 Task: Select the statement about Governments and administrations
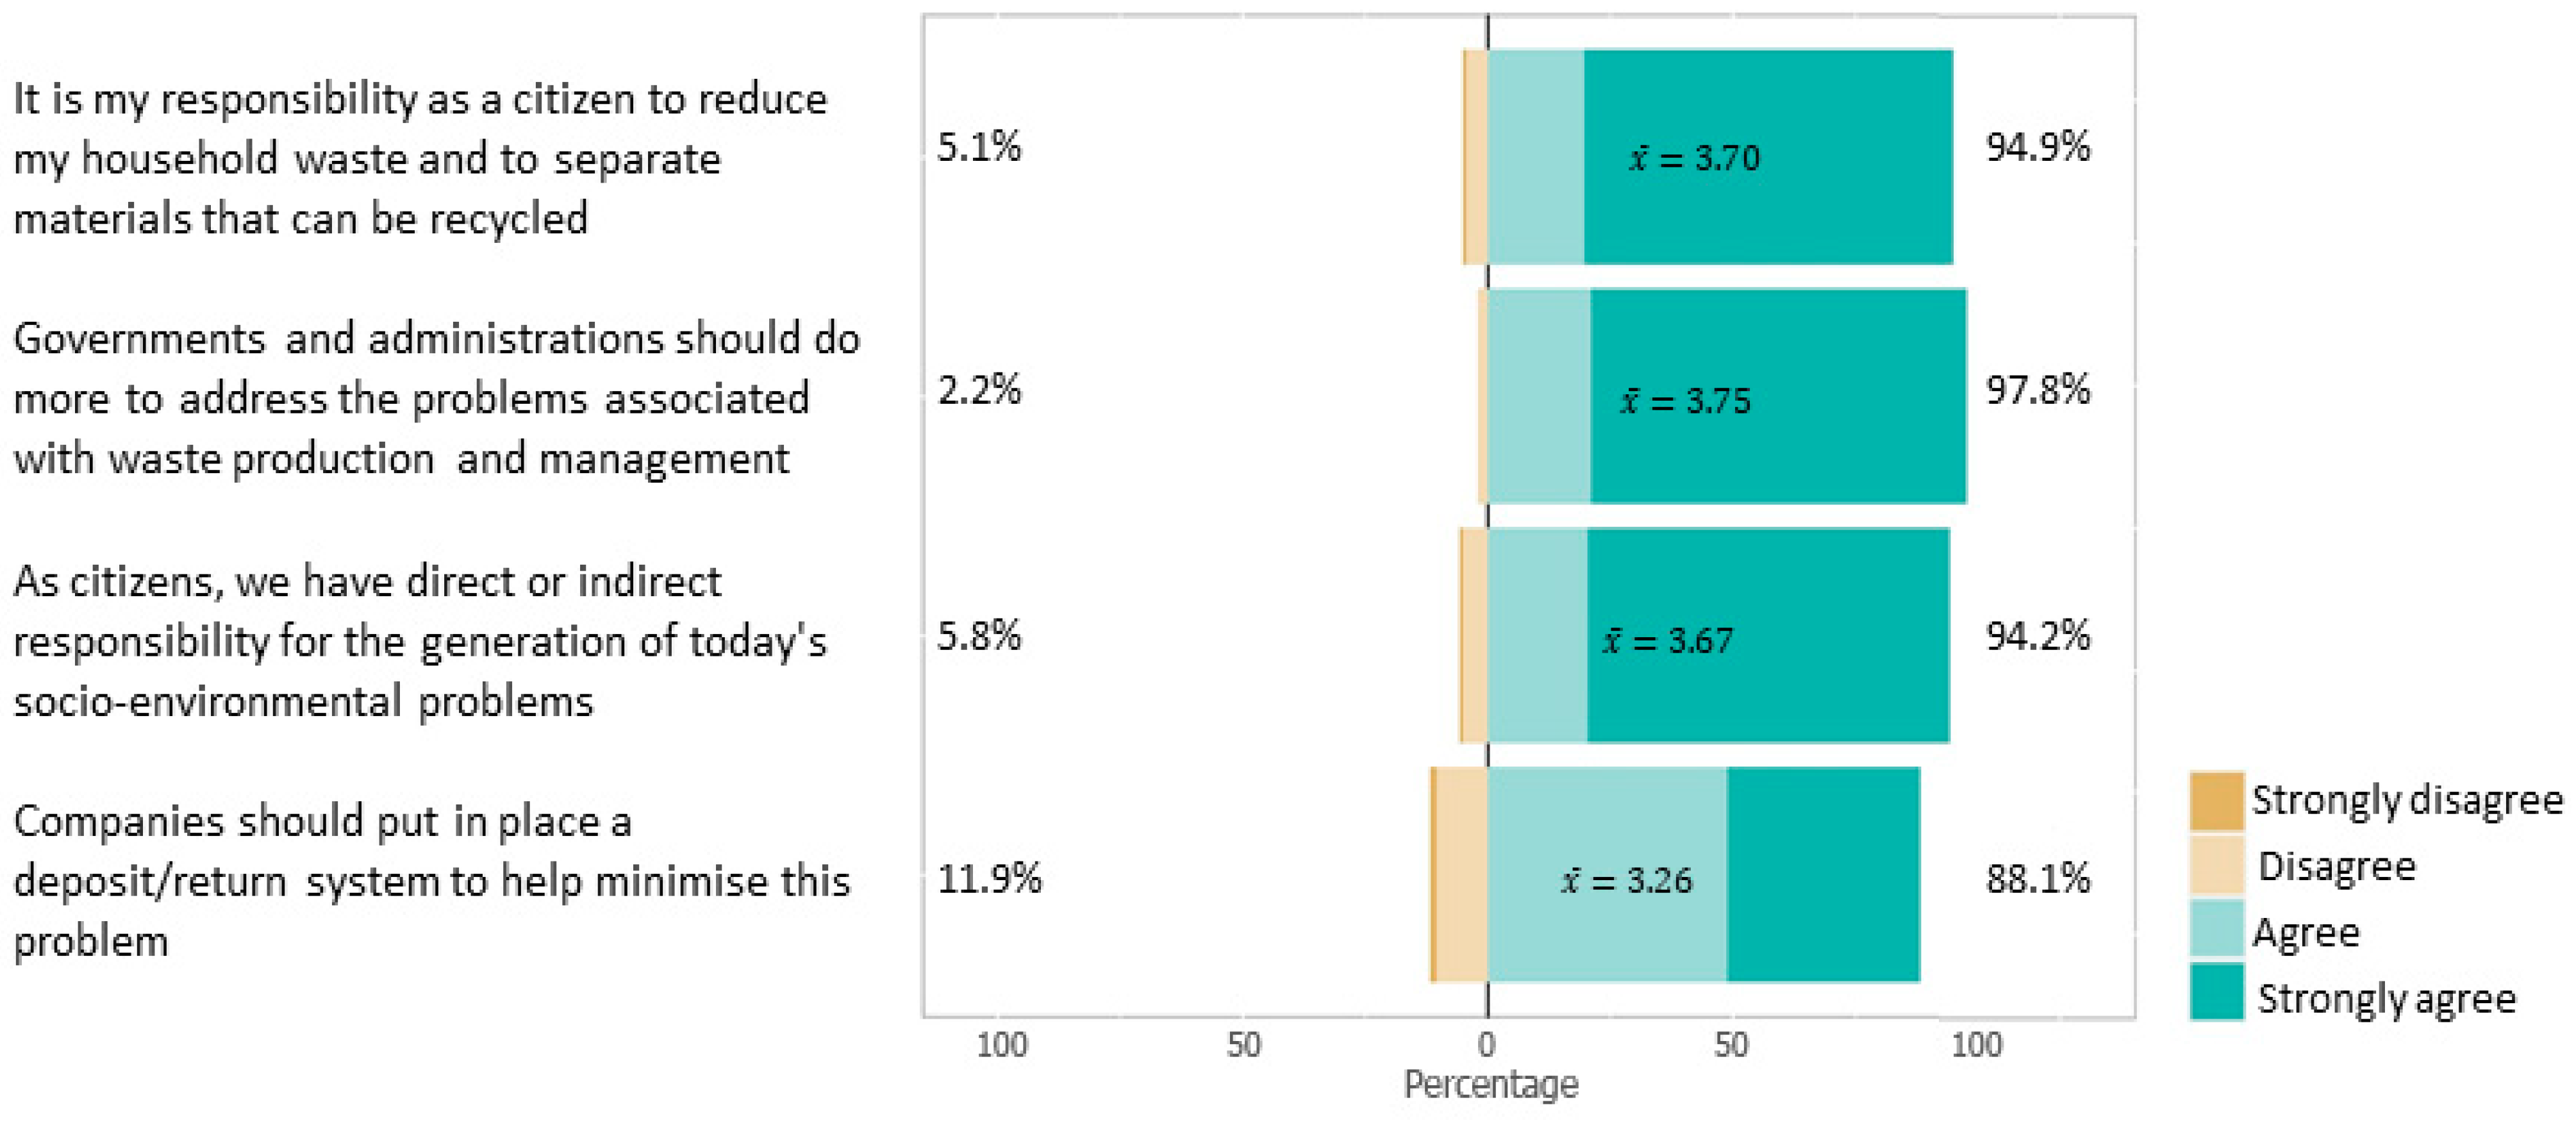click(436, 398)
